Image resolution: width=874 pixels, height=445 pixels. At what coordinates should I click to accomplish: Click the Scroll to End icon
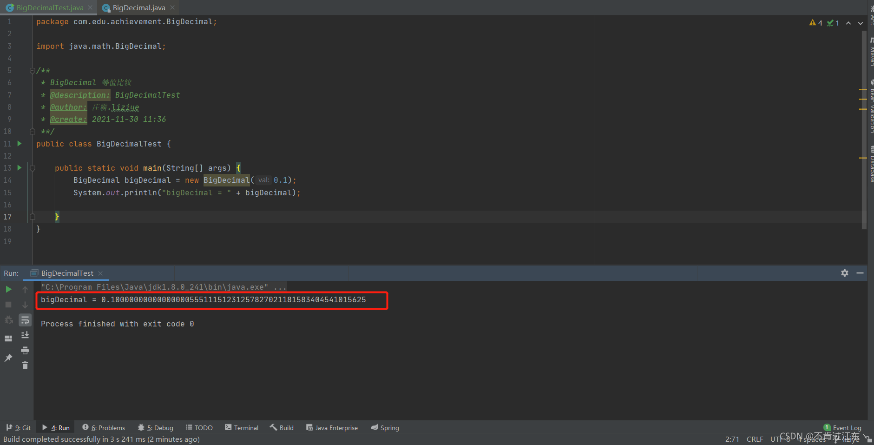[x=25, y=335]
